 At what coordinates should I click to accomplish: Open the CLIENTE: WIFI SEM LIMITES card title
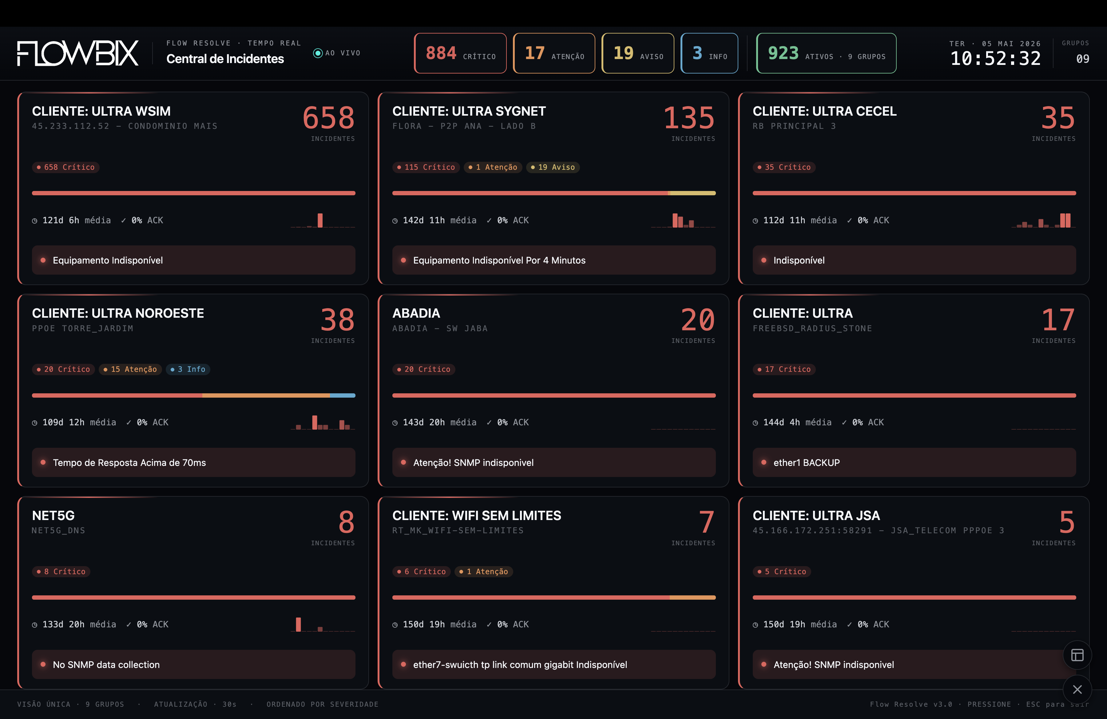477,515
